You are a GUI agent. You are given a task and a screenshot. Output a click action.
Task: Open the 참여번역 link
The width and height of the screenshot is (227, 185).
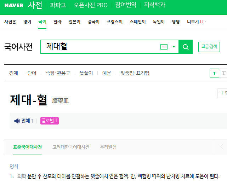click(x=126, y=5)
